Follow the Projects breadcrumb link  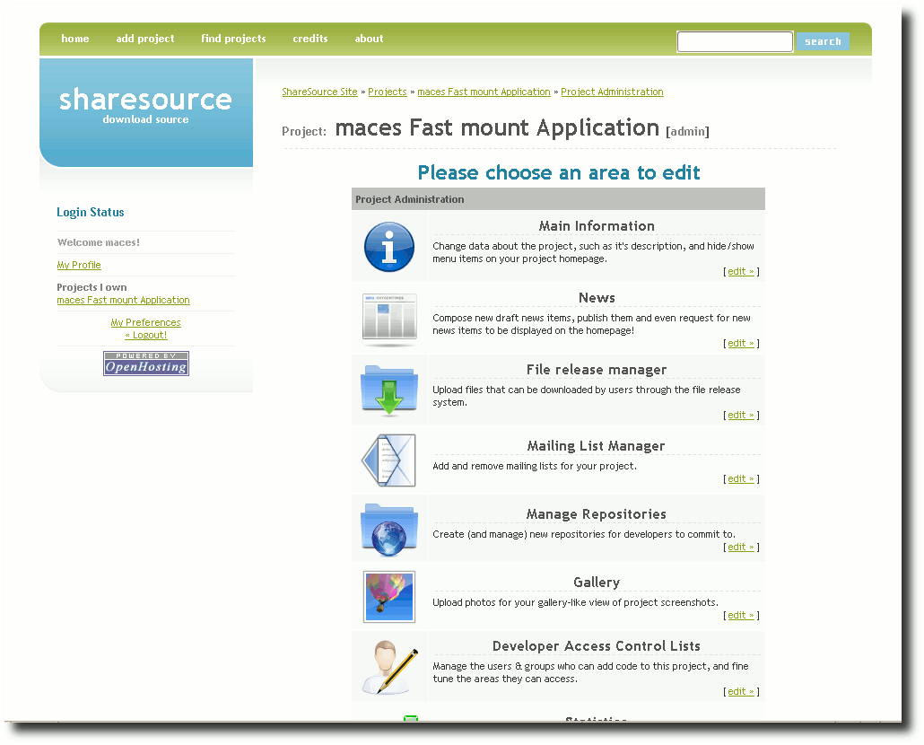pyautogui.click(x=388, y=92)
